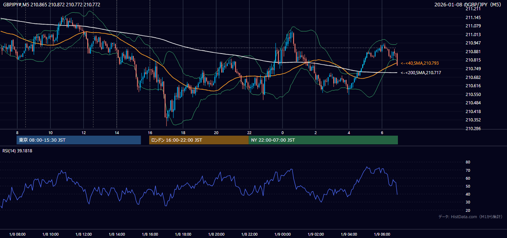Click the 1/9 06:00 bottom time label
This screenshot has height=238, width=507.
pyautogui.click(x=382, y=234)
